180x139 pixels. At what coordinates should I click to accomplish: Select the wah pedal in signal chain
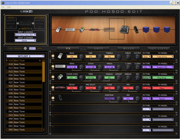click(136, 30)
